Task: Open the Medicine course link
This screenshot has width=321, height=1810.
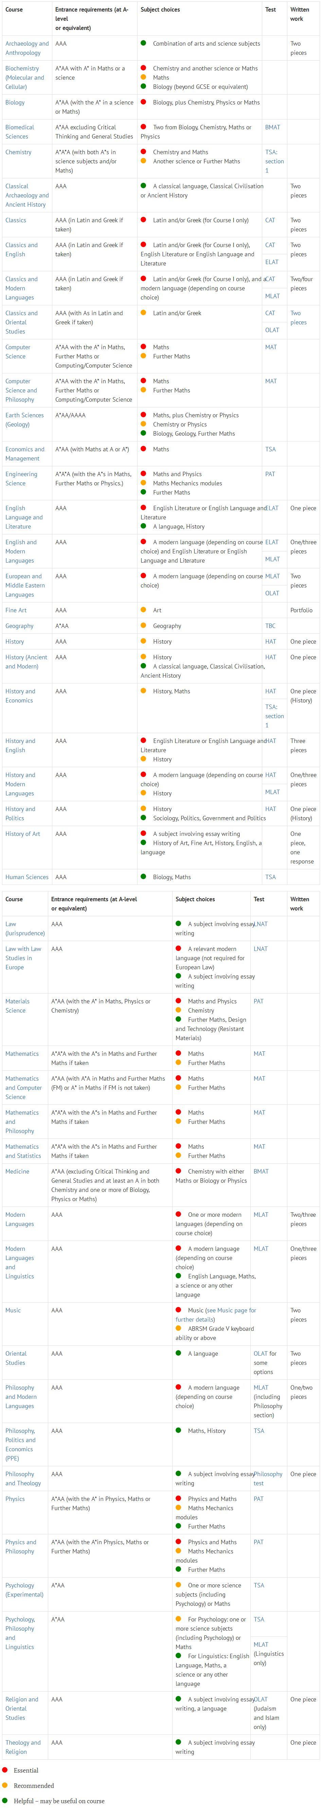Action: point(18,1171)
